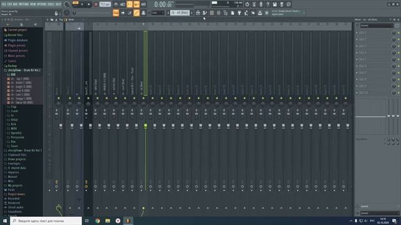
Task: Mute the Master mixer track LED
Action: pos(58,98)
